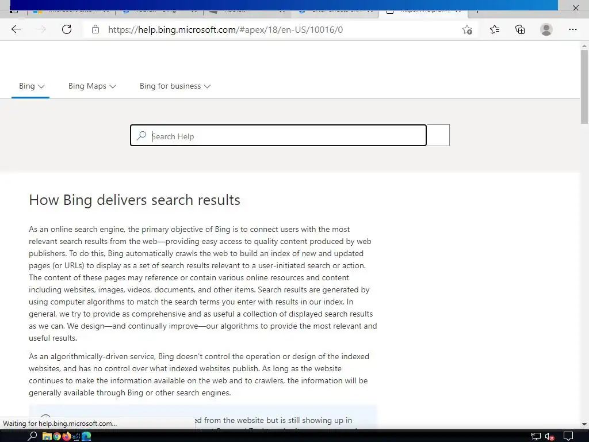
Task: Close the browser window
Action: (x=575, y=7)
